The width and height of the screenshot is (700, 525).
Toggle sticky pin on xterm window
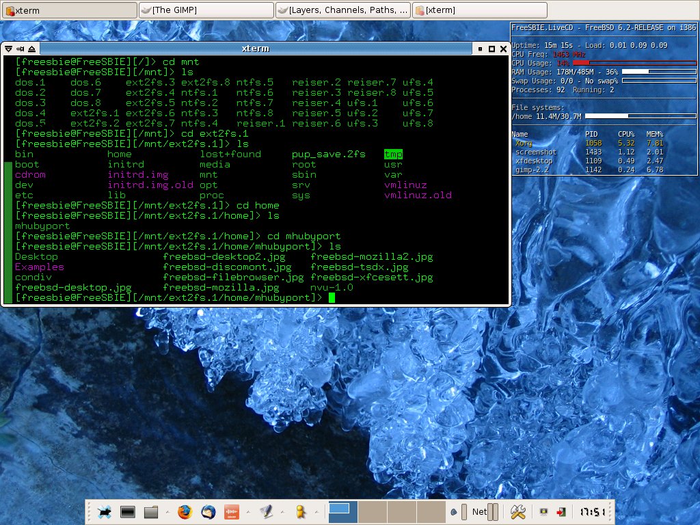(x=20, y=49)
